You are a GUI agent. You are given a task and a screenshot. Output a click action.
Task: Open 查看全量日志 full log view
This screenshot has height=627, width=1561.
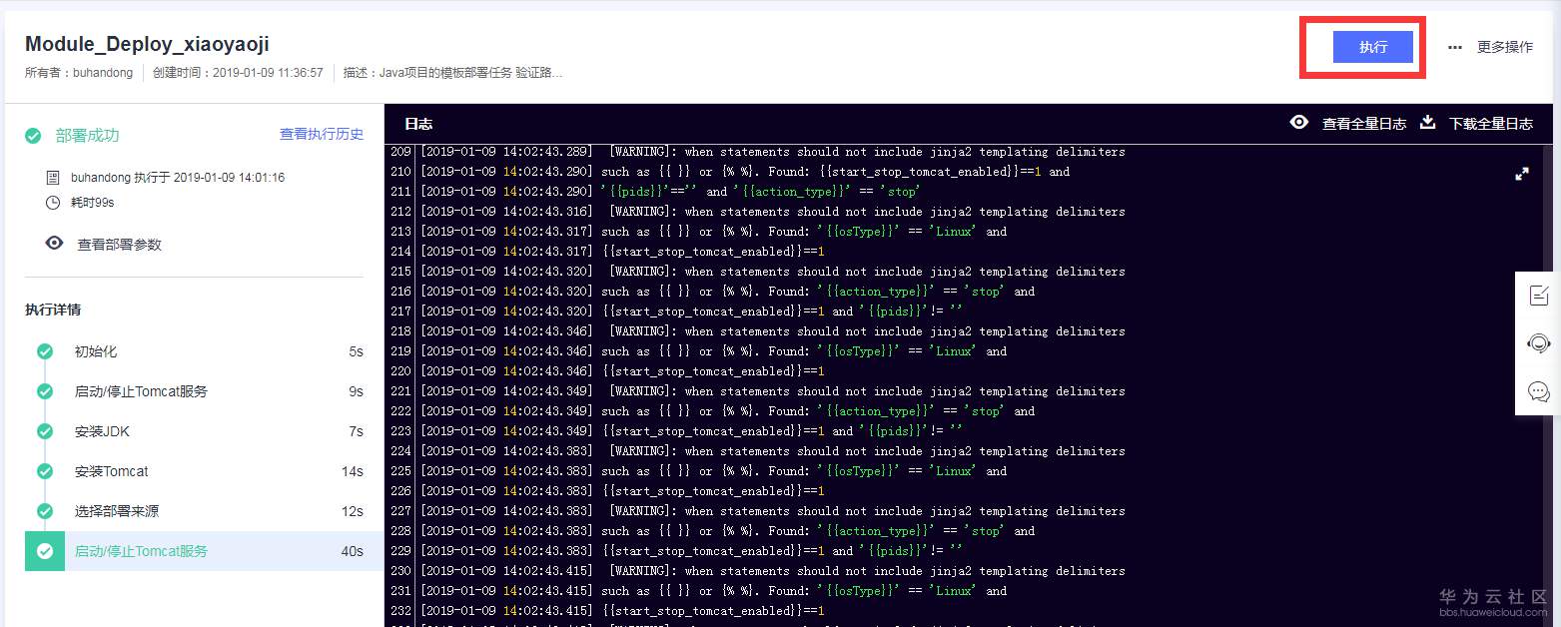tap(1363, 124)
